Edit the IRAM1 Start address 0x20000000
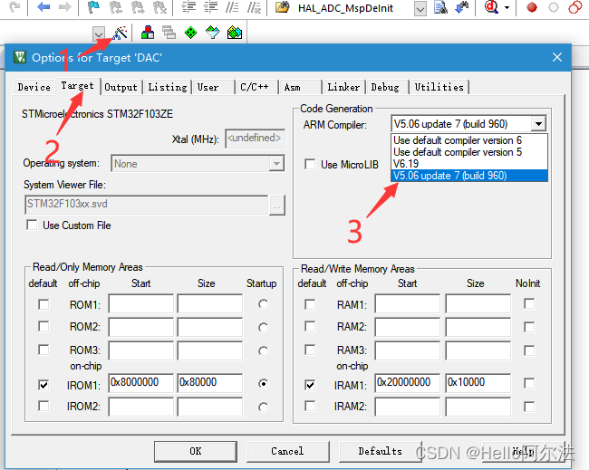589x470 pixels. [407, 382]
